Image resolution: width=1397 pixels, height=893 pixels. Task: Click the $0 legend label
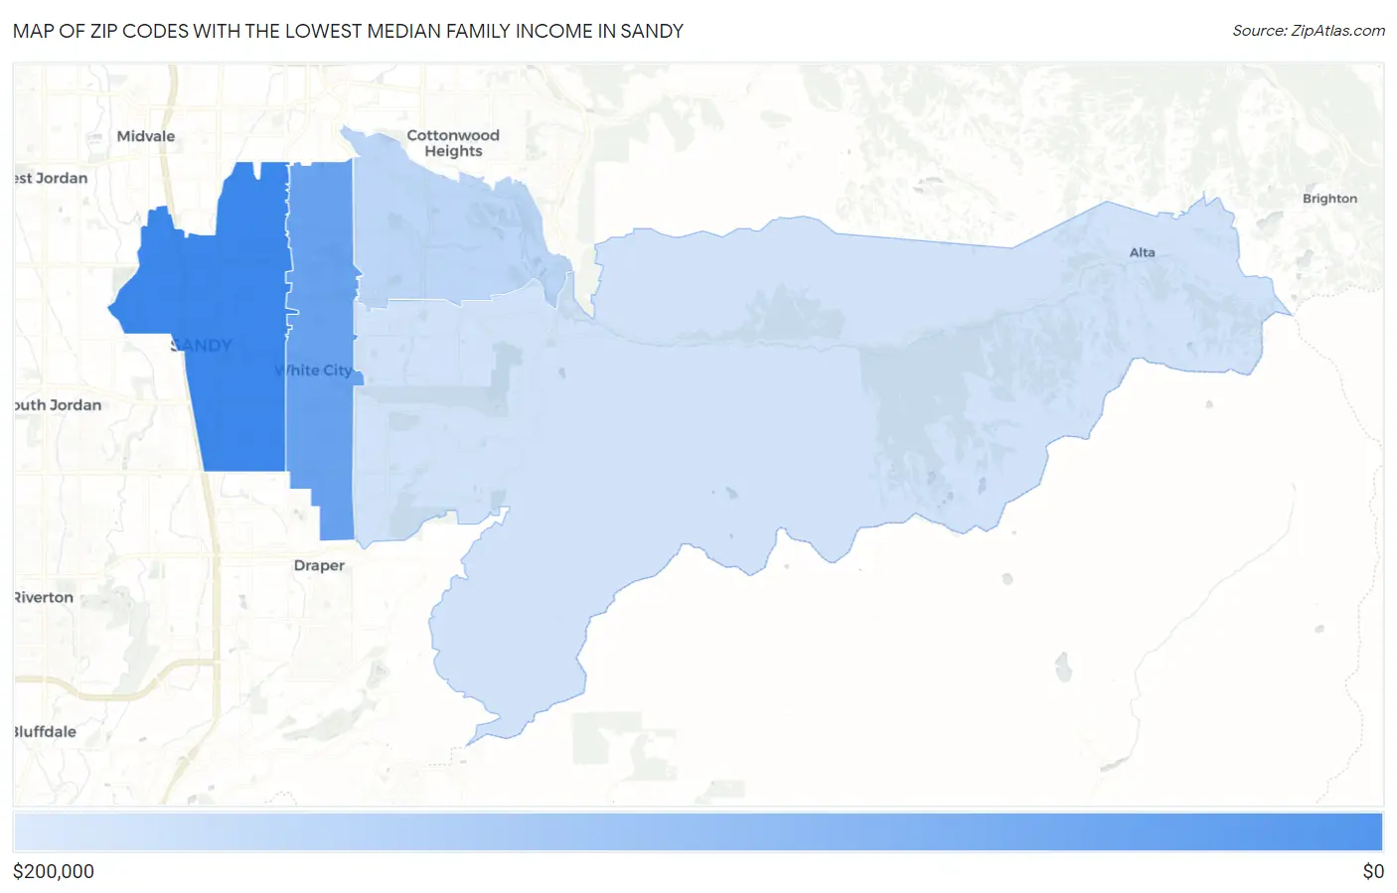1373,871
